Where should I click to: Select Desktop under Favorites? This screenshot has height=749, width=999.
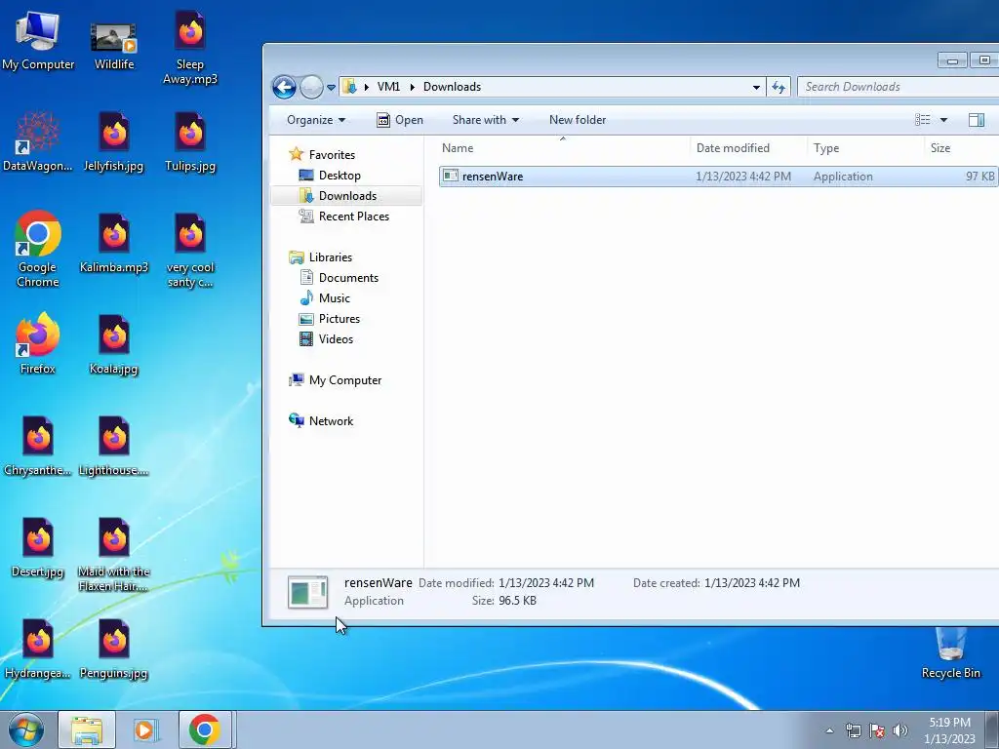point(340,176)
